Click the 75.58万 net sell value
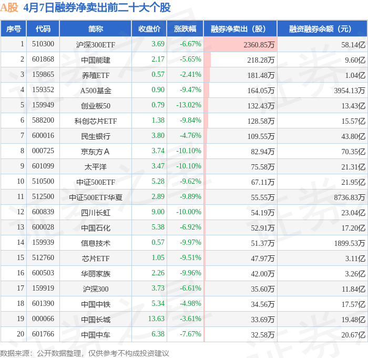The image size is (368, 358). [x=263, y=167]
